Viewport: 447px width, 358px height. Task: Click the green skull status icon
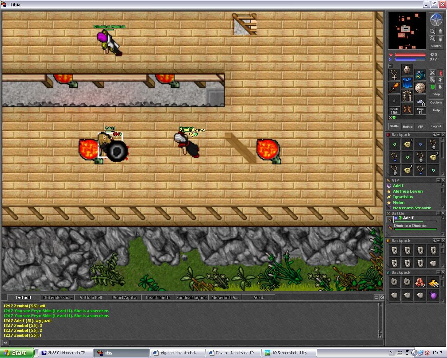(394, 118)
